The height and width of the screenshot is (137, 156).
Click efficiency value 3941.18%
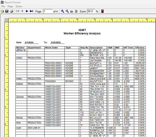tap(139, 68)
